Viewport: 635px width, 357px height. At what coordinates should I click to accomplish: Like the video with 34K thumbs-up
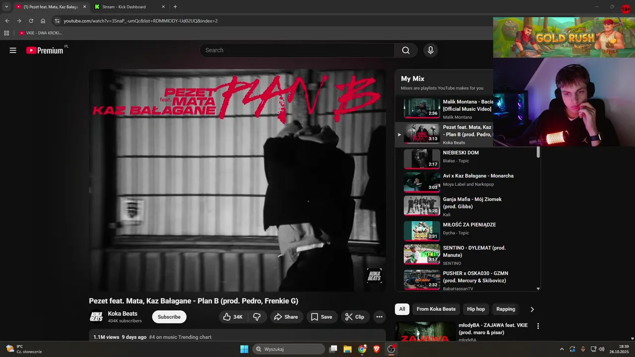click(233, 317)
